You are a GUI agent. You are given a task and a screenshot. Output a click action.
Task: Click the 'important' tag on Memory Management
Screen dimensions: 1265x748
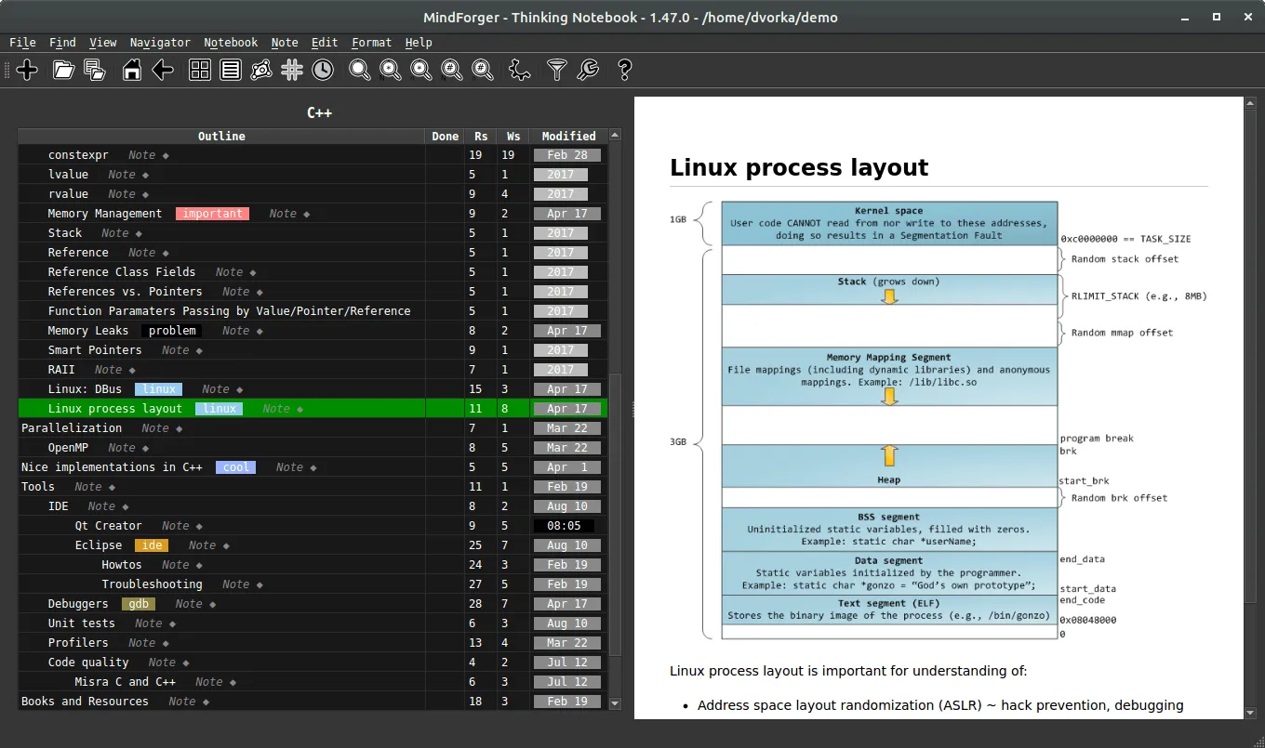click(x=213, y=214)
